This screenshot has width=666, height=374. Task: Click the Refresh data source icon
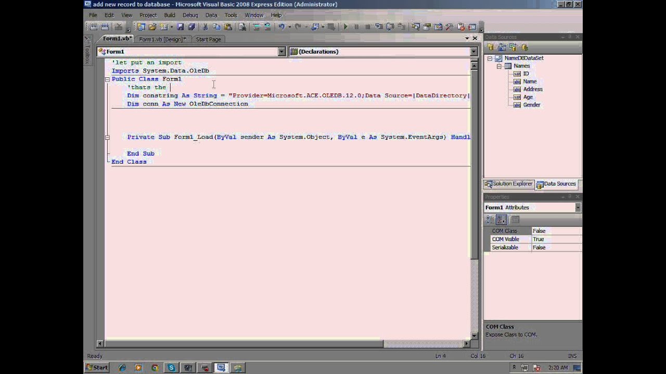pyautogui.click(x=524, y=47)
